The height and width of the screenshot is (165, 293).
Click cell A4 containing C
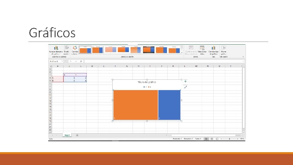[58, 78]
